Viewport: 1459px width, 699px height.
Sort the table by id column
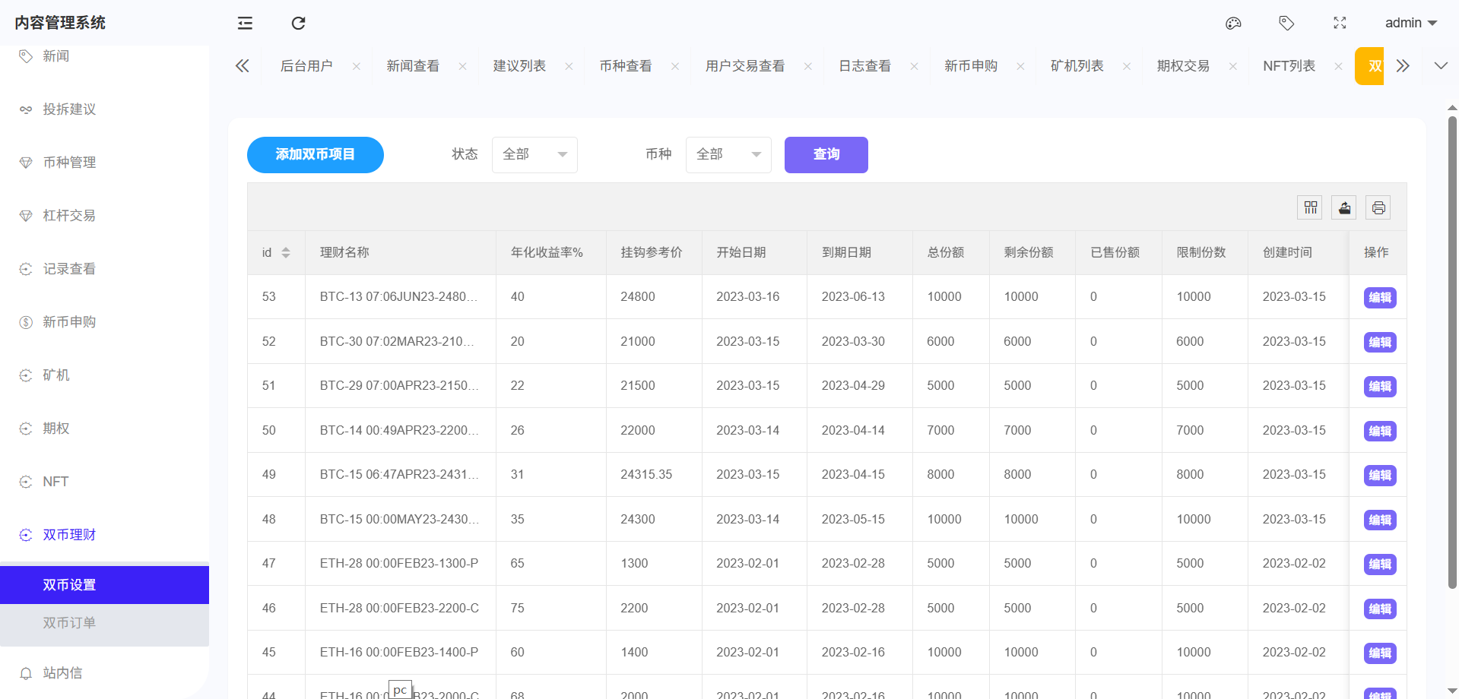(286, 252)
